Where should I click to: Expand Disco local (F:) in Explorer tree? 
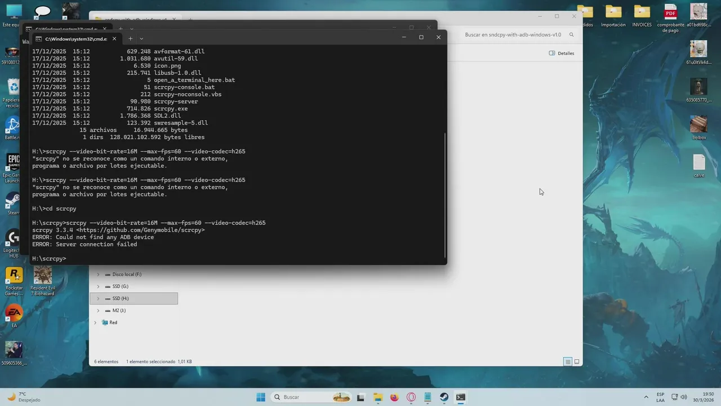98,275
